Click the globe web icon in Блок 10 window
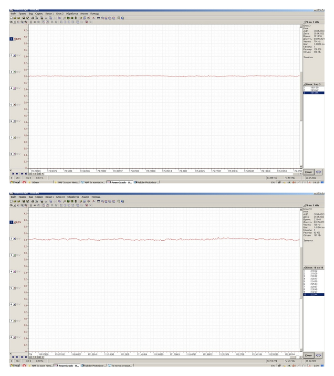Viewport: 334px width, 376px height. tap(123, 202)
